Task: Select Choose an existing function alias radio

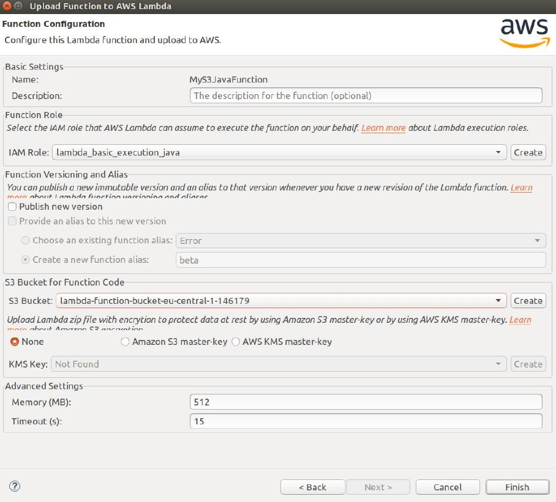Action: click(26, 240)
